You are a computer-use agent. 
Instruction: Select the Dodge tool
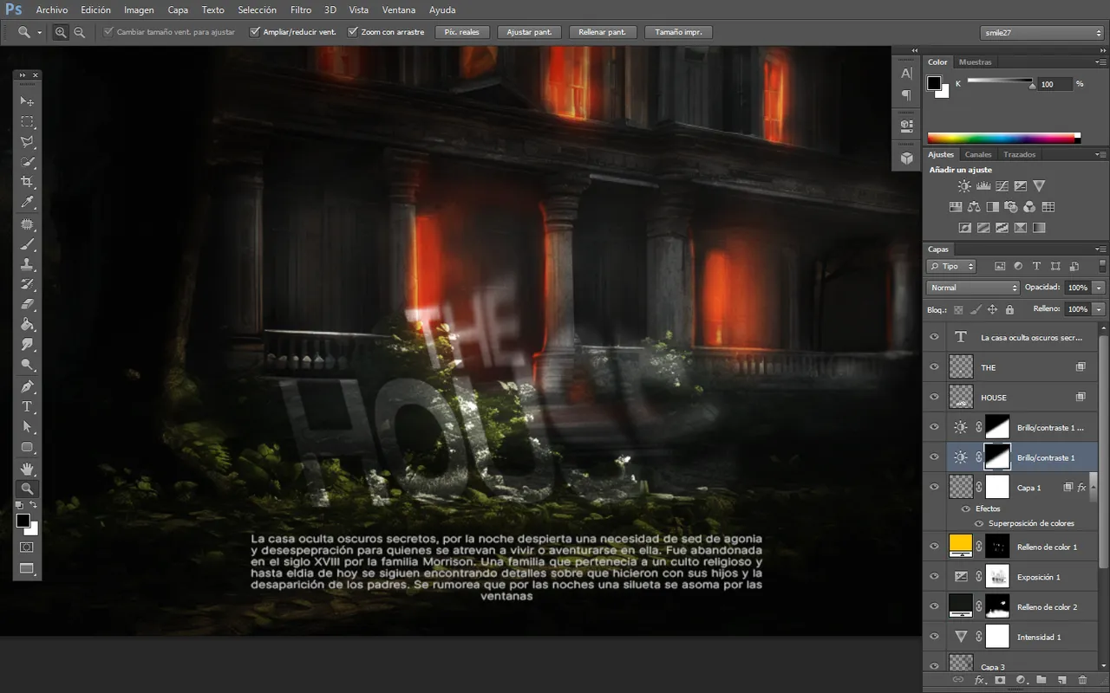[x=27, y=365]
